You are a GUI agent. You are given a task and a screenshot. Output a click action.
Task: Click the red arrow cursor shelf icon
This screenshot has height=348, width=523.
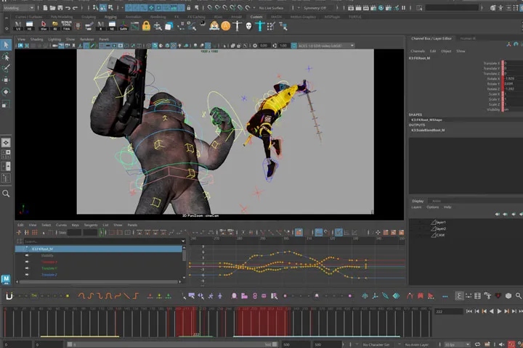(44, 25)
